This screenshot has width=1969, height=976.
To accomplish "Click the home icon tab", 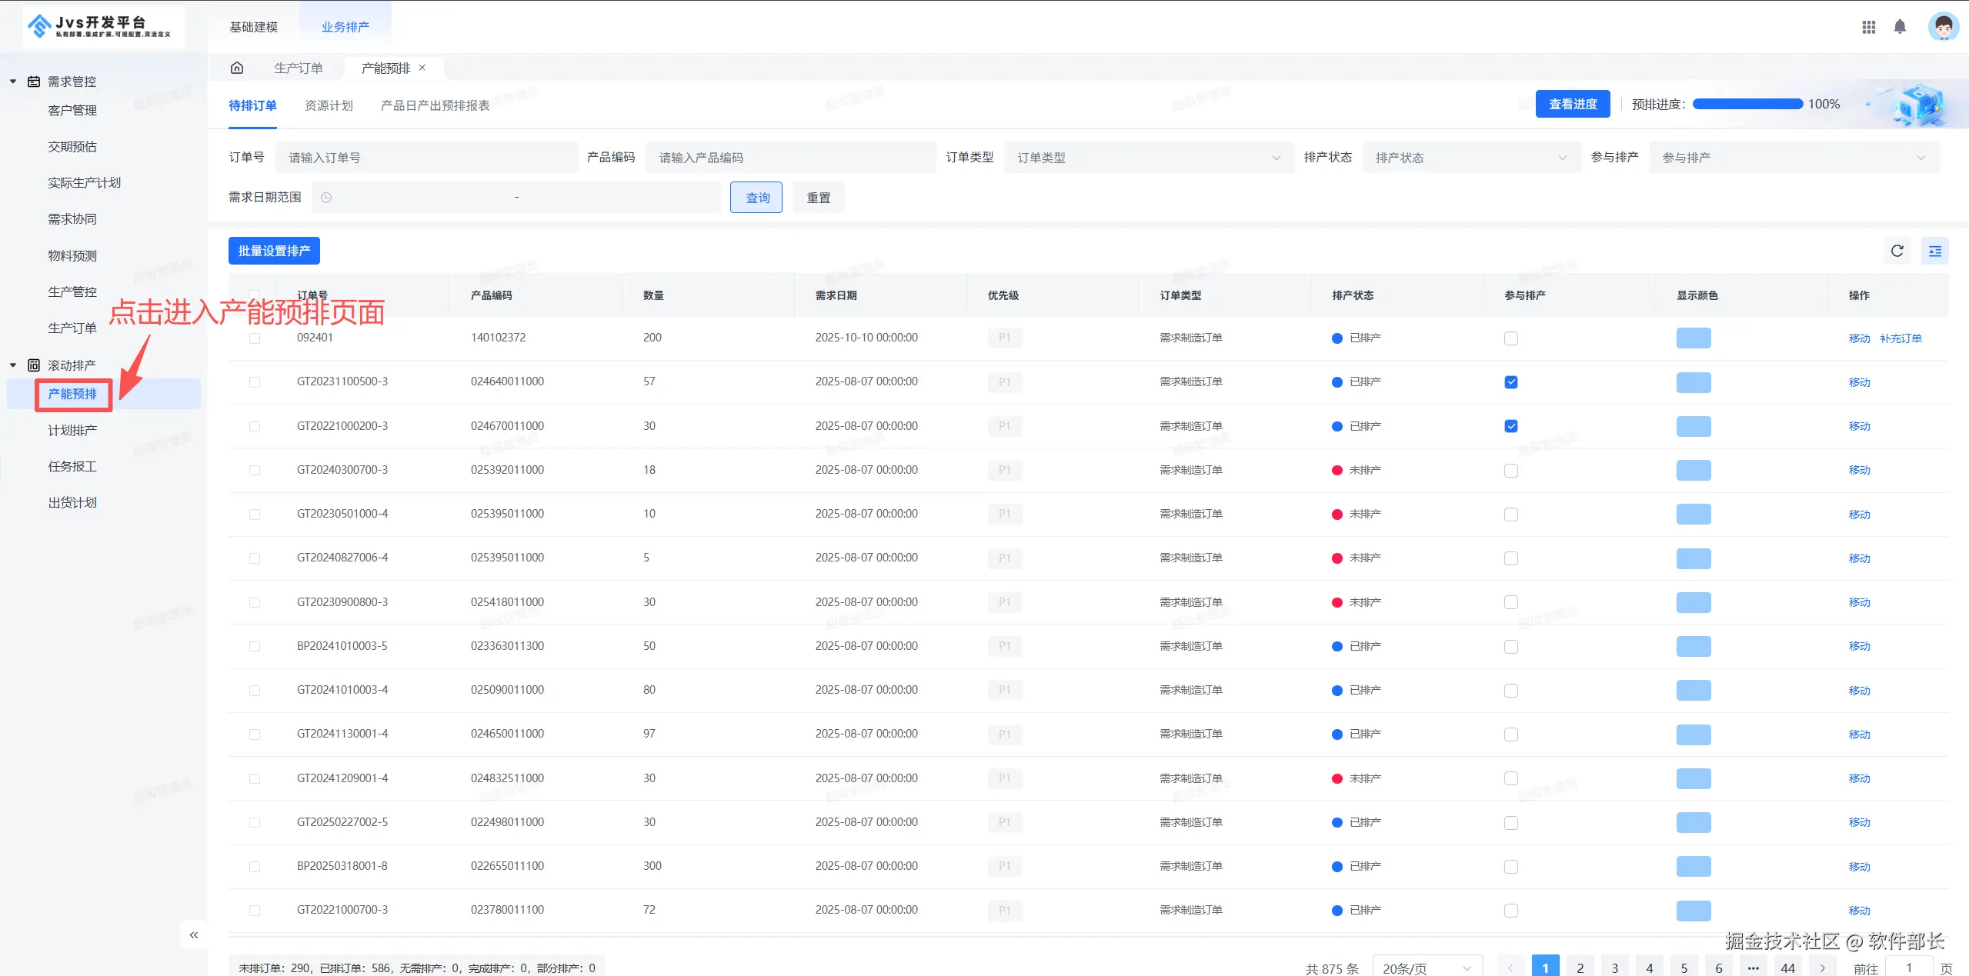I will [237, 68].
